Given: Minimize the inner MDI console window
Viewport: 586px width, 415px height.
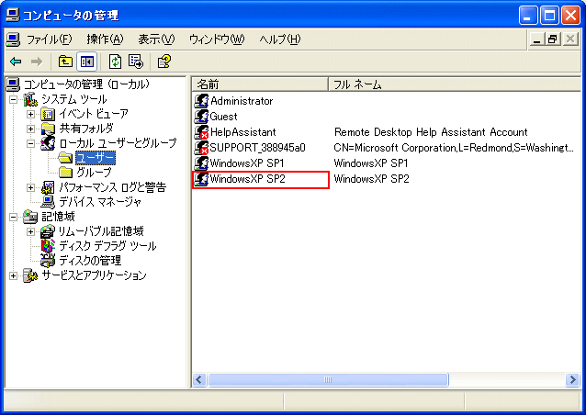Looking at the screenshot, I should tap(537, 39).
